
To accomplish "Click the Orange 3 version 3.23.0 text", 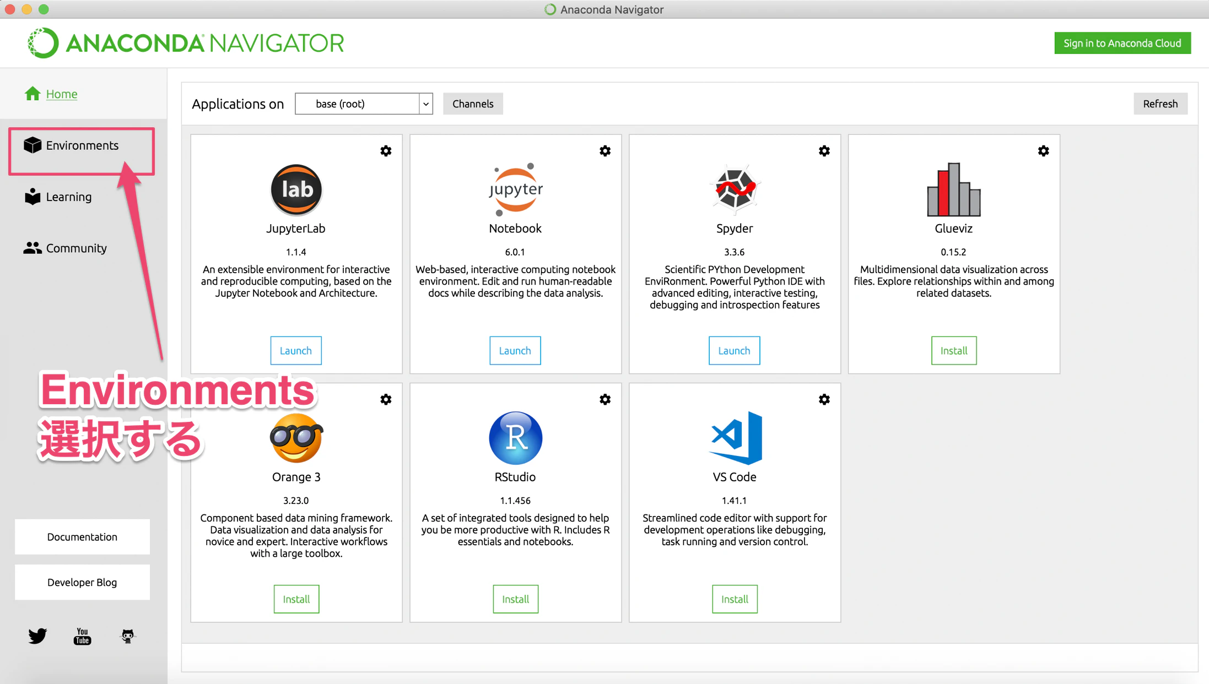I will click(x=296, y=501).
